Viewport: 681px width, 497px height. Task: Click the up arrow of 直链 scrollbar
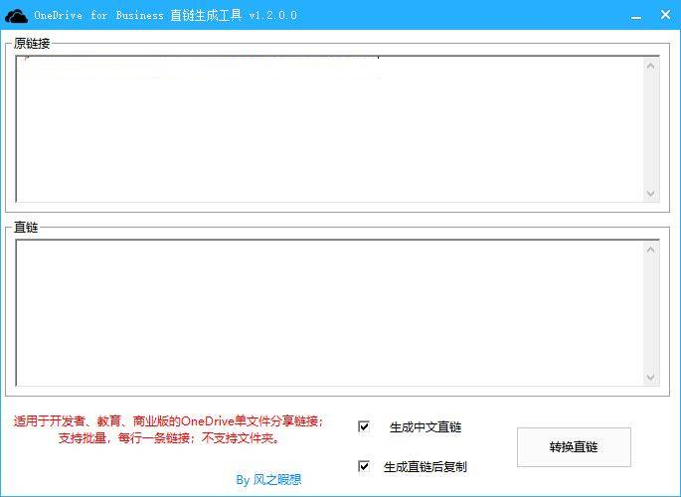tap(650, 249)
